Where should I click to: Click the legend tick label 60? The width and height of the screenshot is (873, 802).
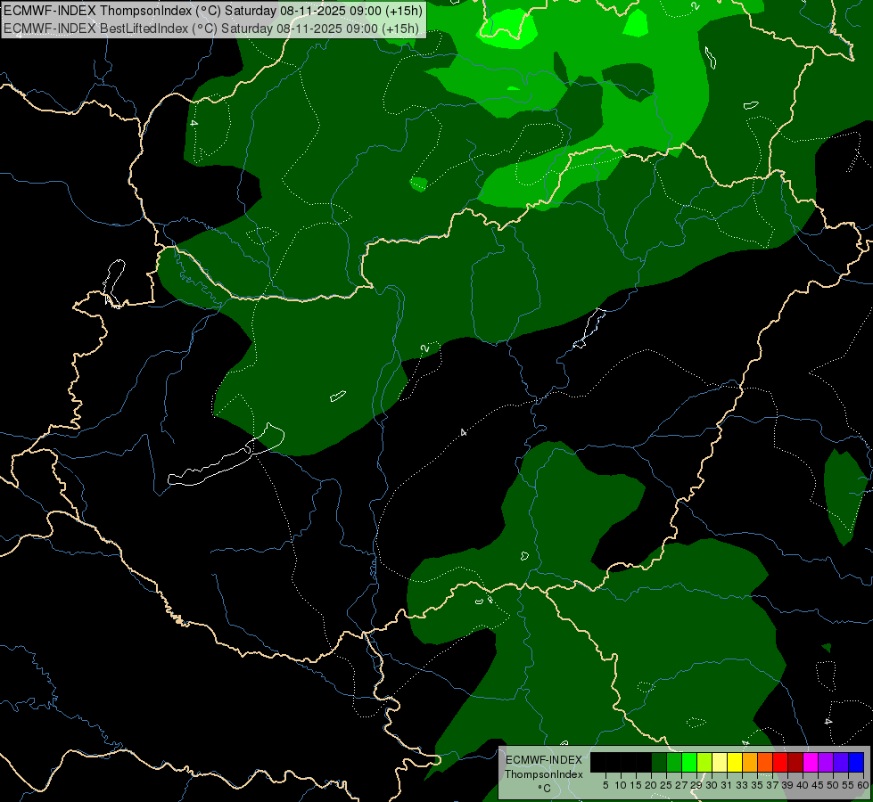(863, 785)
